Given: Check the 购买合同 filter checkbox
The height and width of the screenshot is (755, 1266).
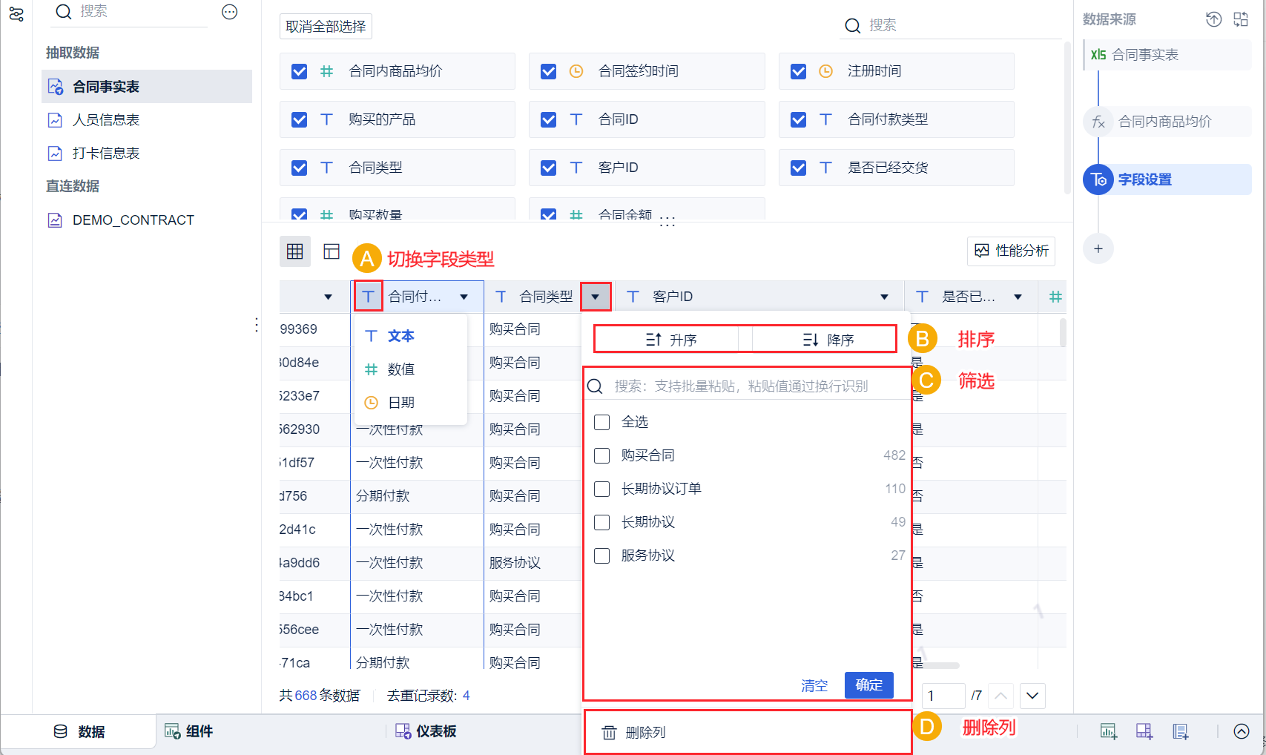Looking at the screenshot, I should pyautogui.click(x=602, y=455).
